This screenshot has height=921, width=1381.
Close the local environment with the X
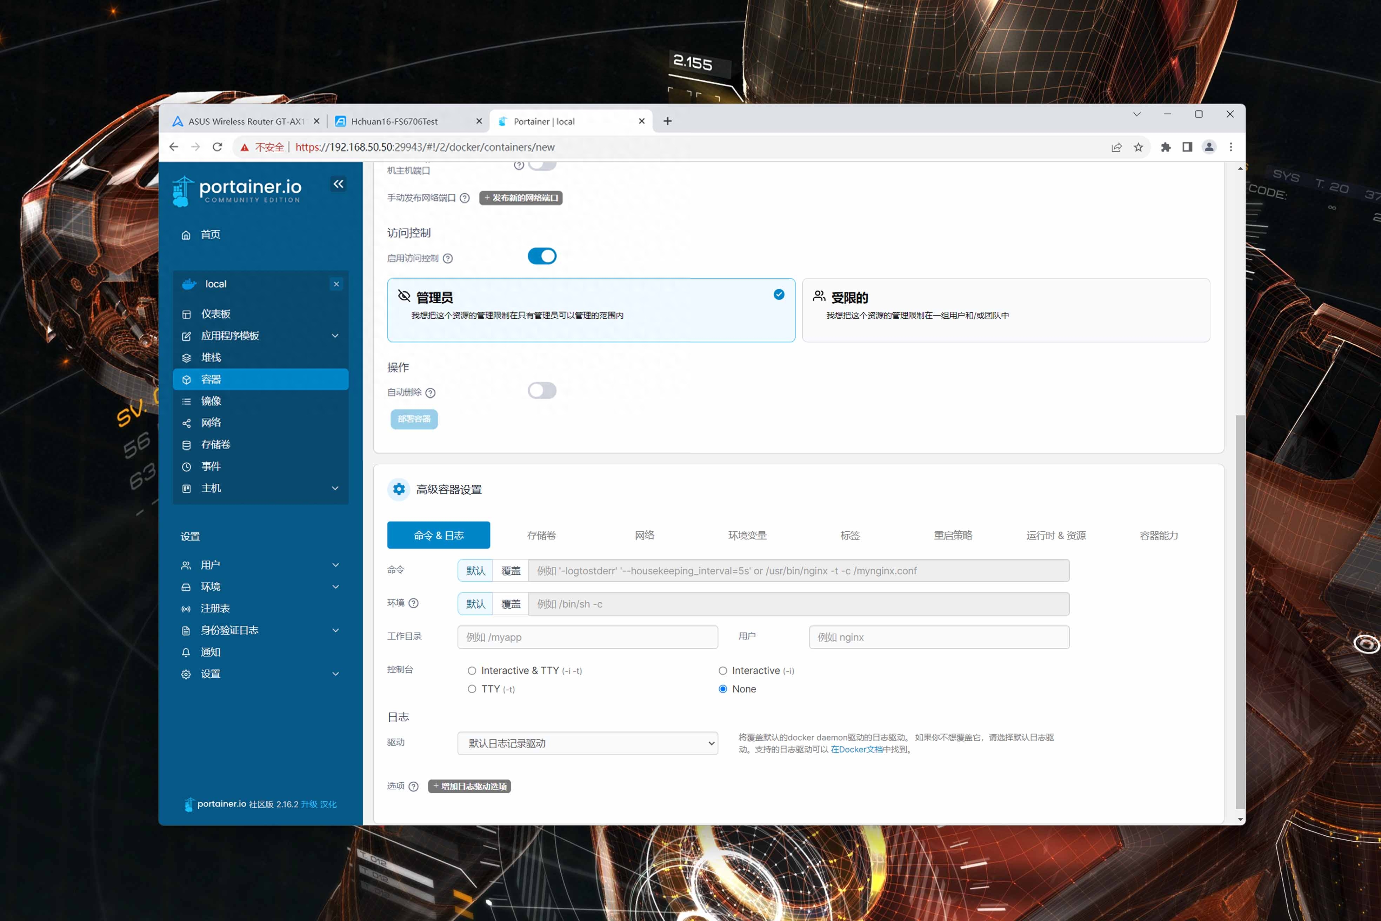[336, 284]
